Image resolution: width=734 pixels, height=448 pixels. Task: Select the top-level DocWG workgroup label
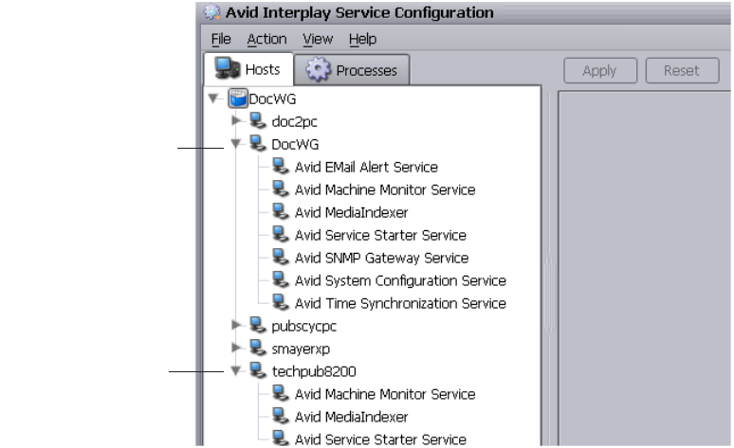tap(272, 99)
